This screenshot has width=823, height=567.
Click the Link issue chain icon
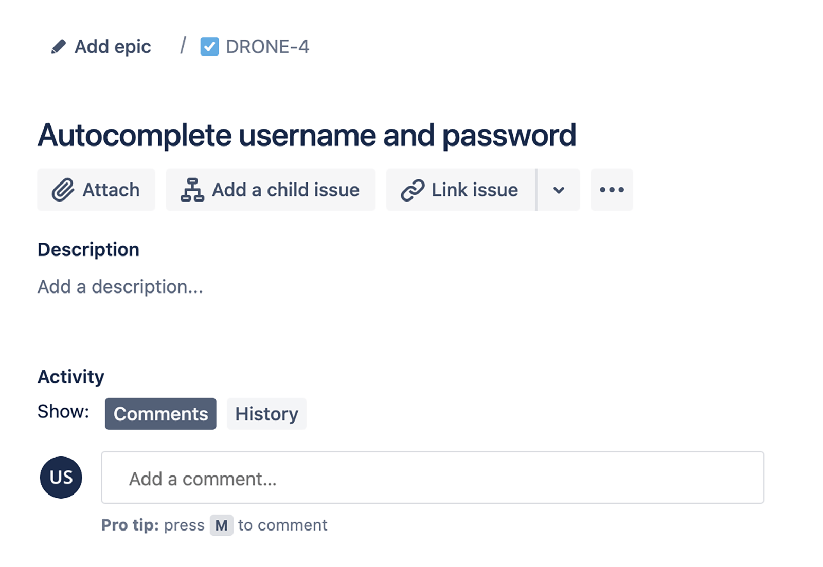tap(413, 189)
